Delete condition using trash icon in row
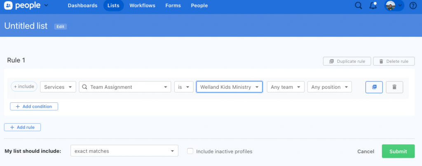The width and height of the screenshot is (422, 166). [394, 87]
